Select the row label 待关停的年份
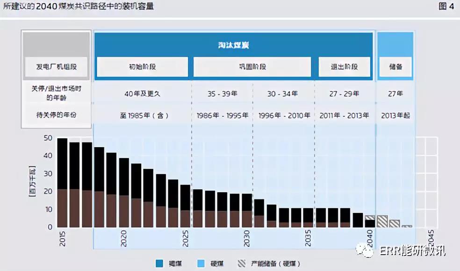This screenshot has height=271, width=460. (56, 115)
